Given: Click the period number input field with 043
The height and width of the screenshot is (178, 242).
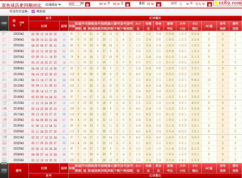Looking at the screenshot, I should 74,4.
